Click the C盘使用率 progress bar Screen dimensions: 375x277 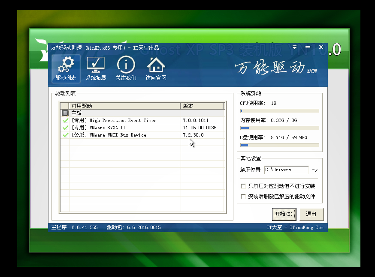(279, 145)
